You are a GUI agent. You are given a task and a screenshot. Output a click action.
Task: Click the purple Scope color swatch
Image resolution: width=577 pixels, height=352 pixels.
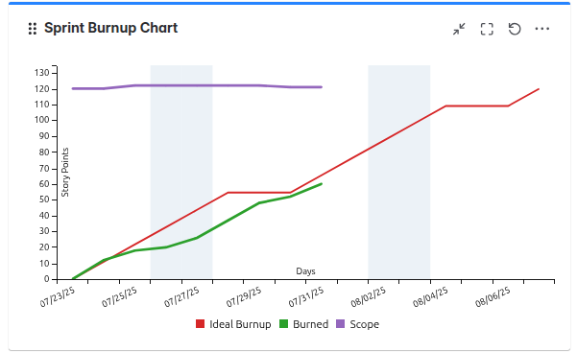pos(341,323)
